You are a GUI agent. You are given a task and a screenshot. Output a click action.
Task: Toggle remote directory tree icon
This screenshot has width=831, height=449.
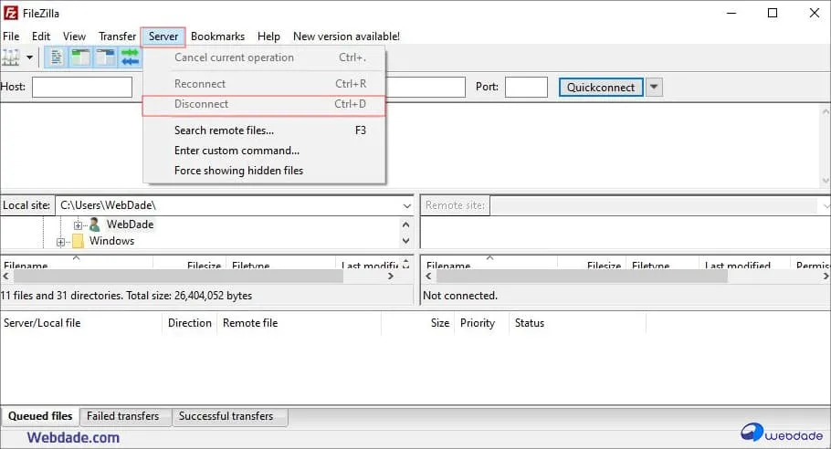[106, 57]
